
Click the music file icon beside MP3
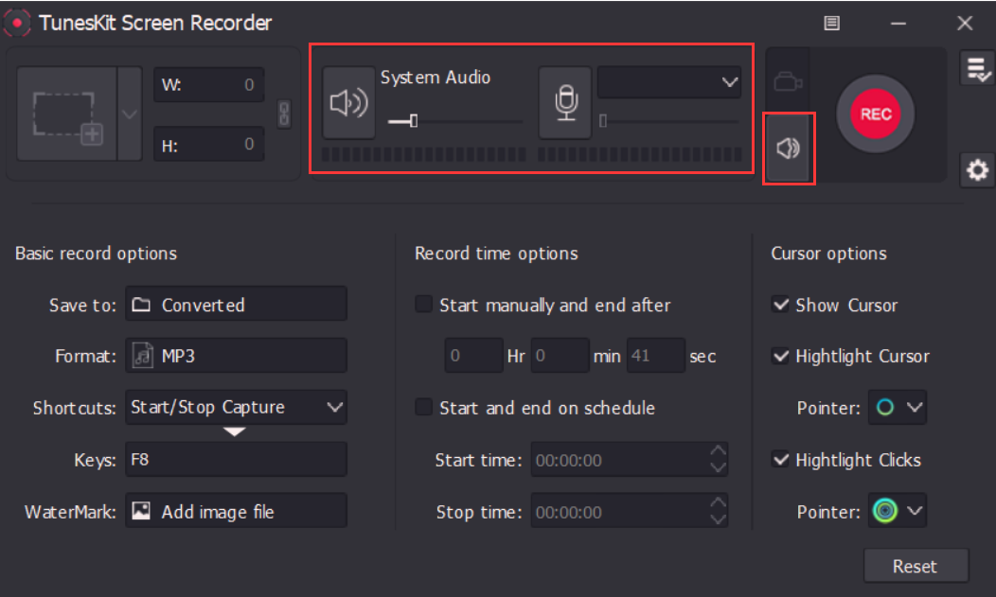pyautogui.click(x=142, y=356)
